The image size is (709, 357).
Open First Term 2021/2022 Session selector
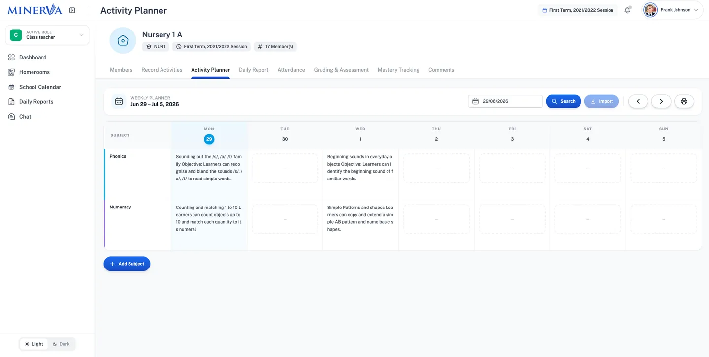(578, 10)
